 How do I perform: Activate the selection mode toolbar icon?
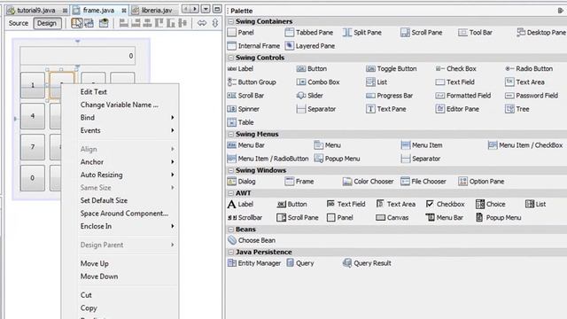[77, 23]
